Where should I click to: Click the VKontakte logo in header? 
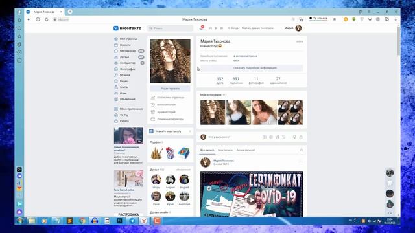click(127, 28)
